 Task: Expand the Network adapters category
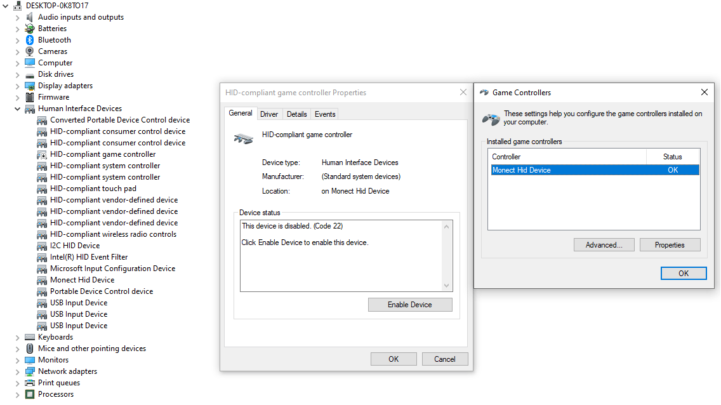click(x=17, y=371)
